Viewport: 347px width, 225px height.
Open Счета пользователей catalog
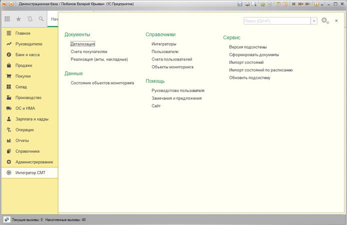pos(171,59)
